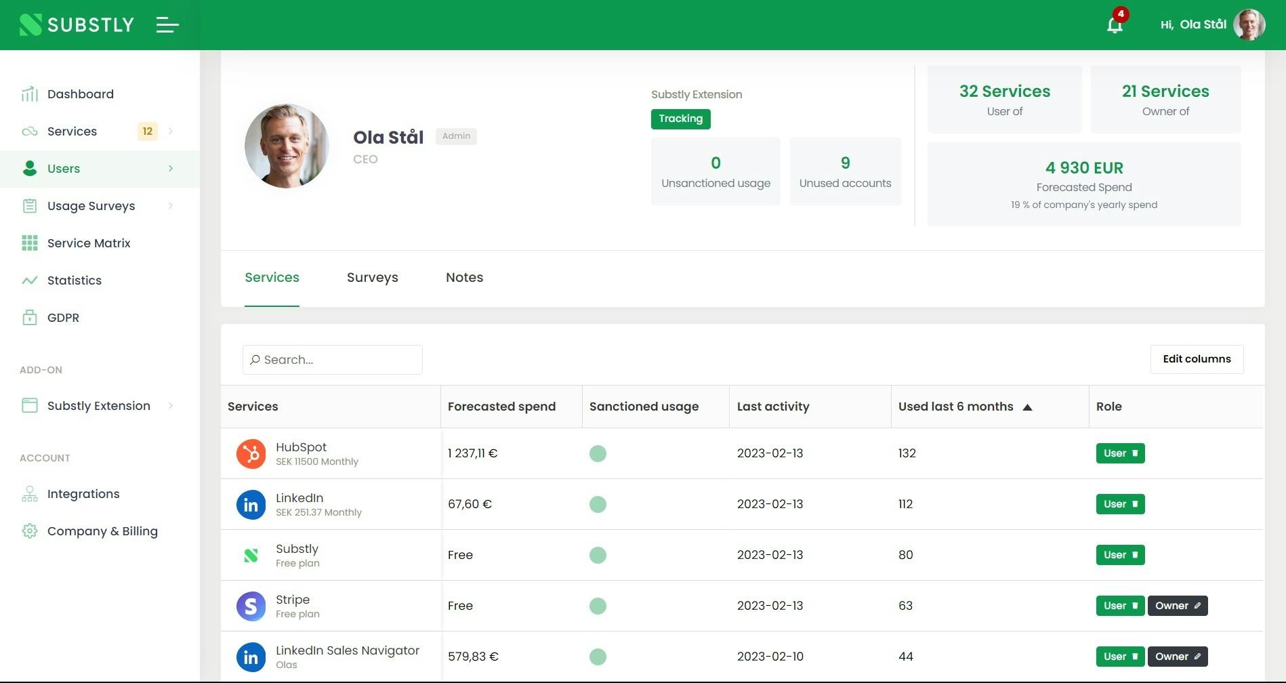Remove User role for Substly
This screenshot has height=683, width=1286.
(x=1135, y=555)
